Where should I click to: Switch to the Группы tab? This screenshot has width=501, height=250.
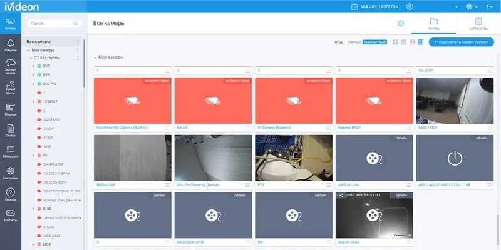(x=433, y=24)
